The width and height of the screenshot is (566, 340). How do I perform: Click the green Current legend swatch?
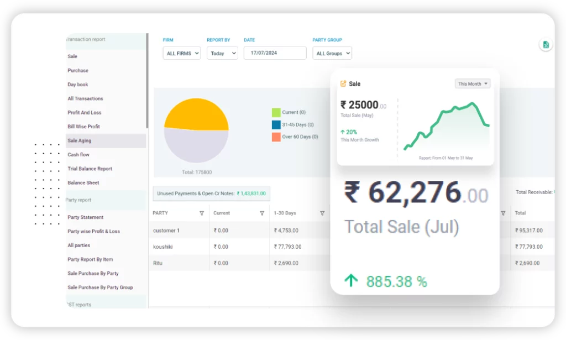coord(276,112)
